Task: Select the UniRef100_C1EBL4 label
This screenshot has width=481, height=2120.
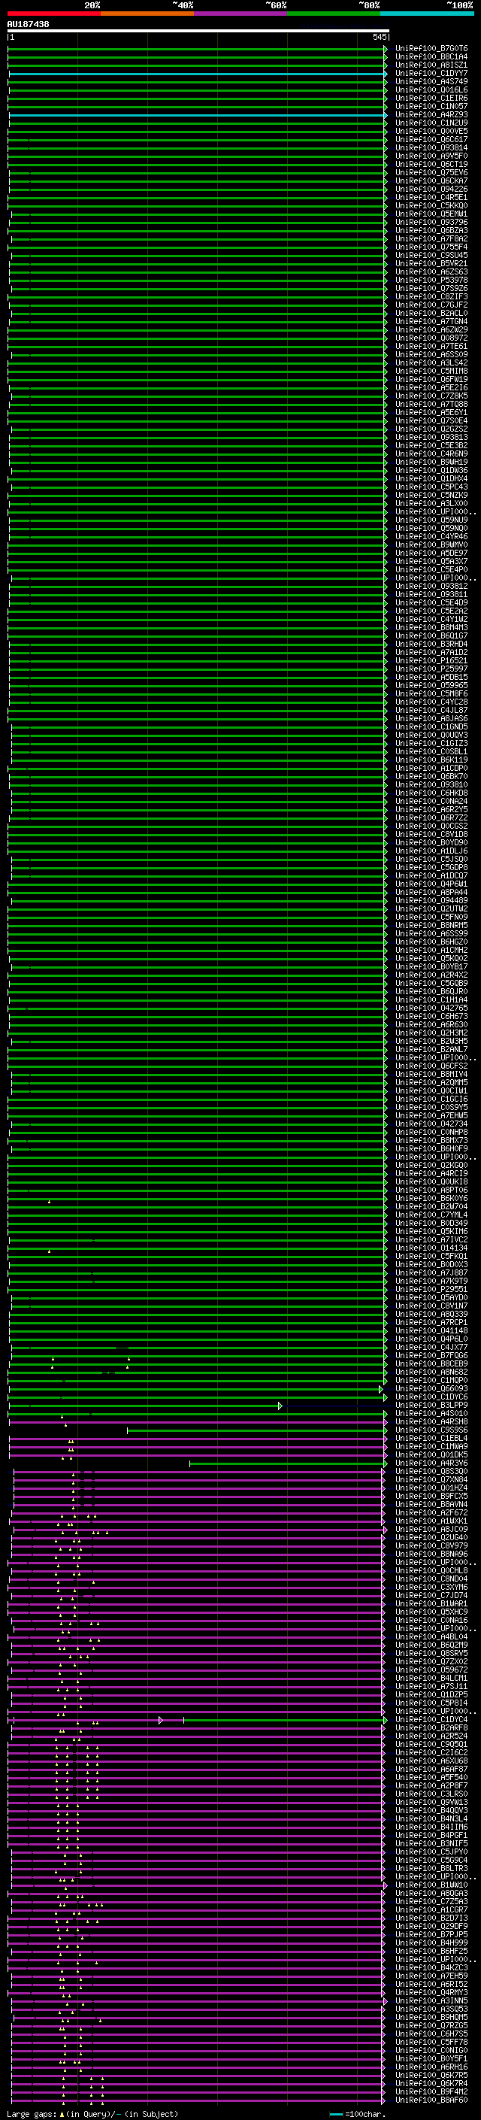Action: tap(431, 1439)
